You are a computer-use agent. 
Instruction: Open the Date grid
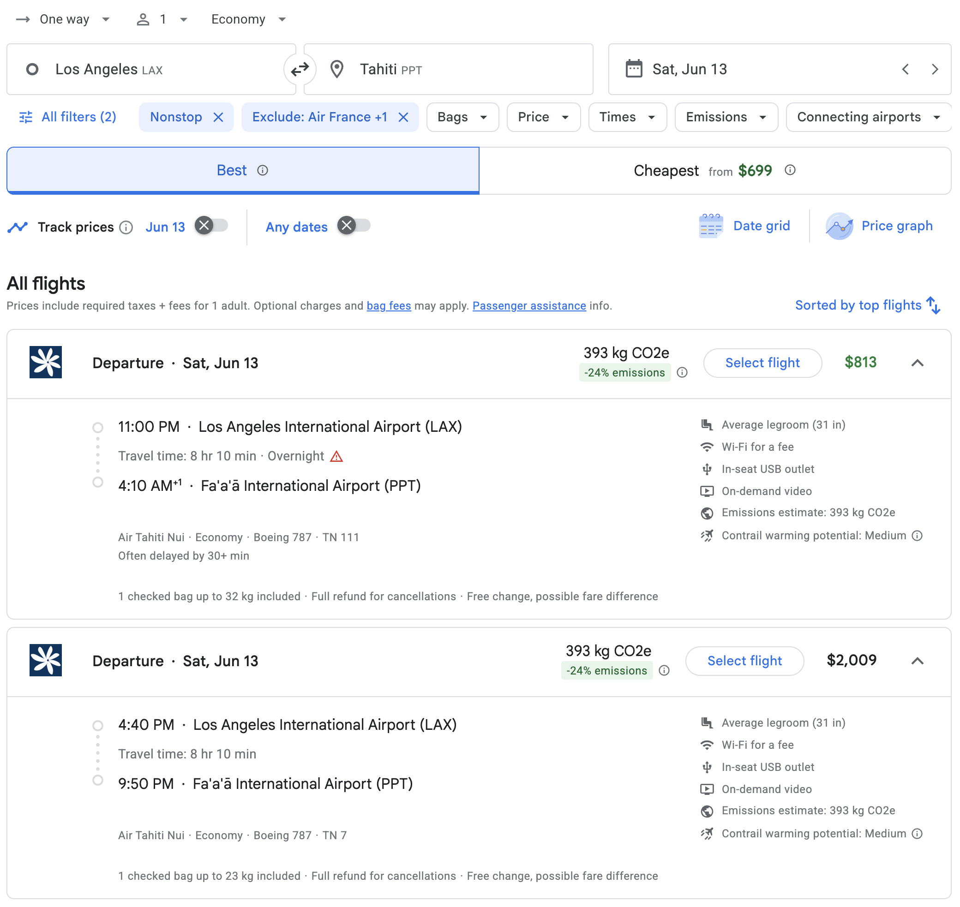(745, 226)
